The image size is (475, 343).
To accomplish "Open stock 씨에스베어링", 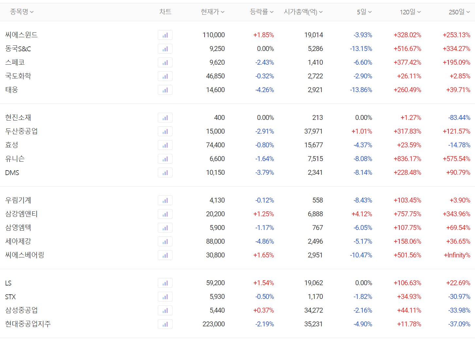I will [25, 255].
